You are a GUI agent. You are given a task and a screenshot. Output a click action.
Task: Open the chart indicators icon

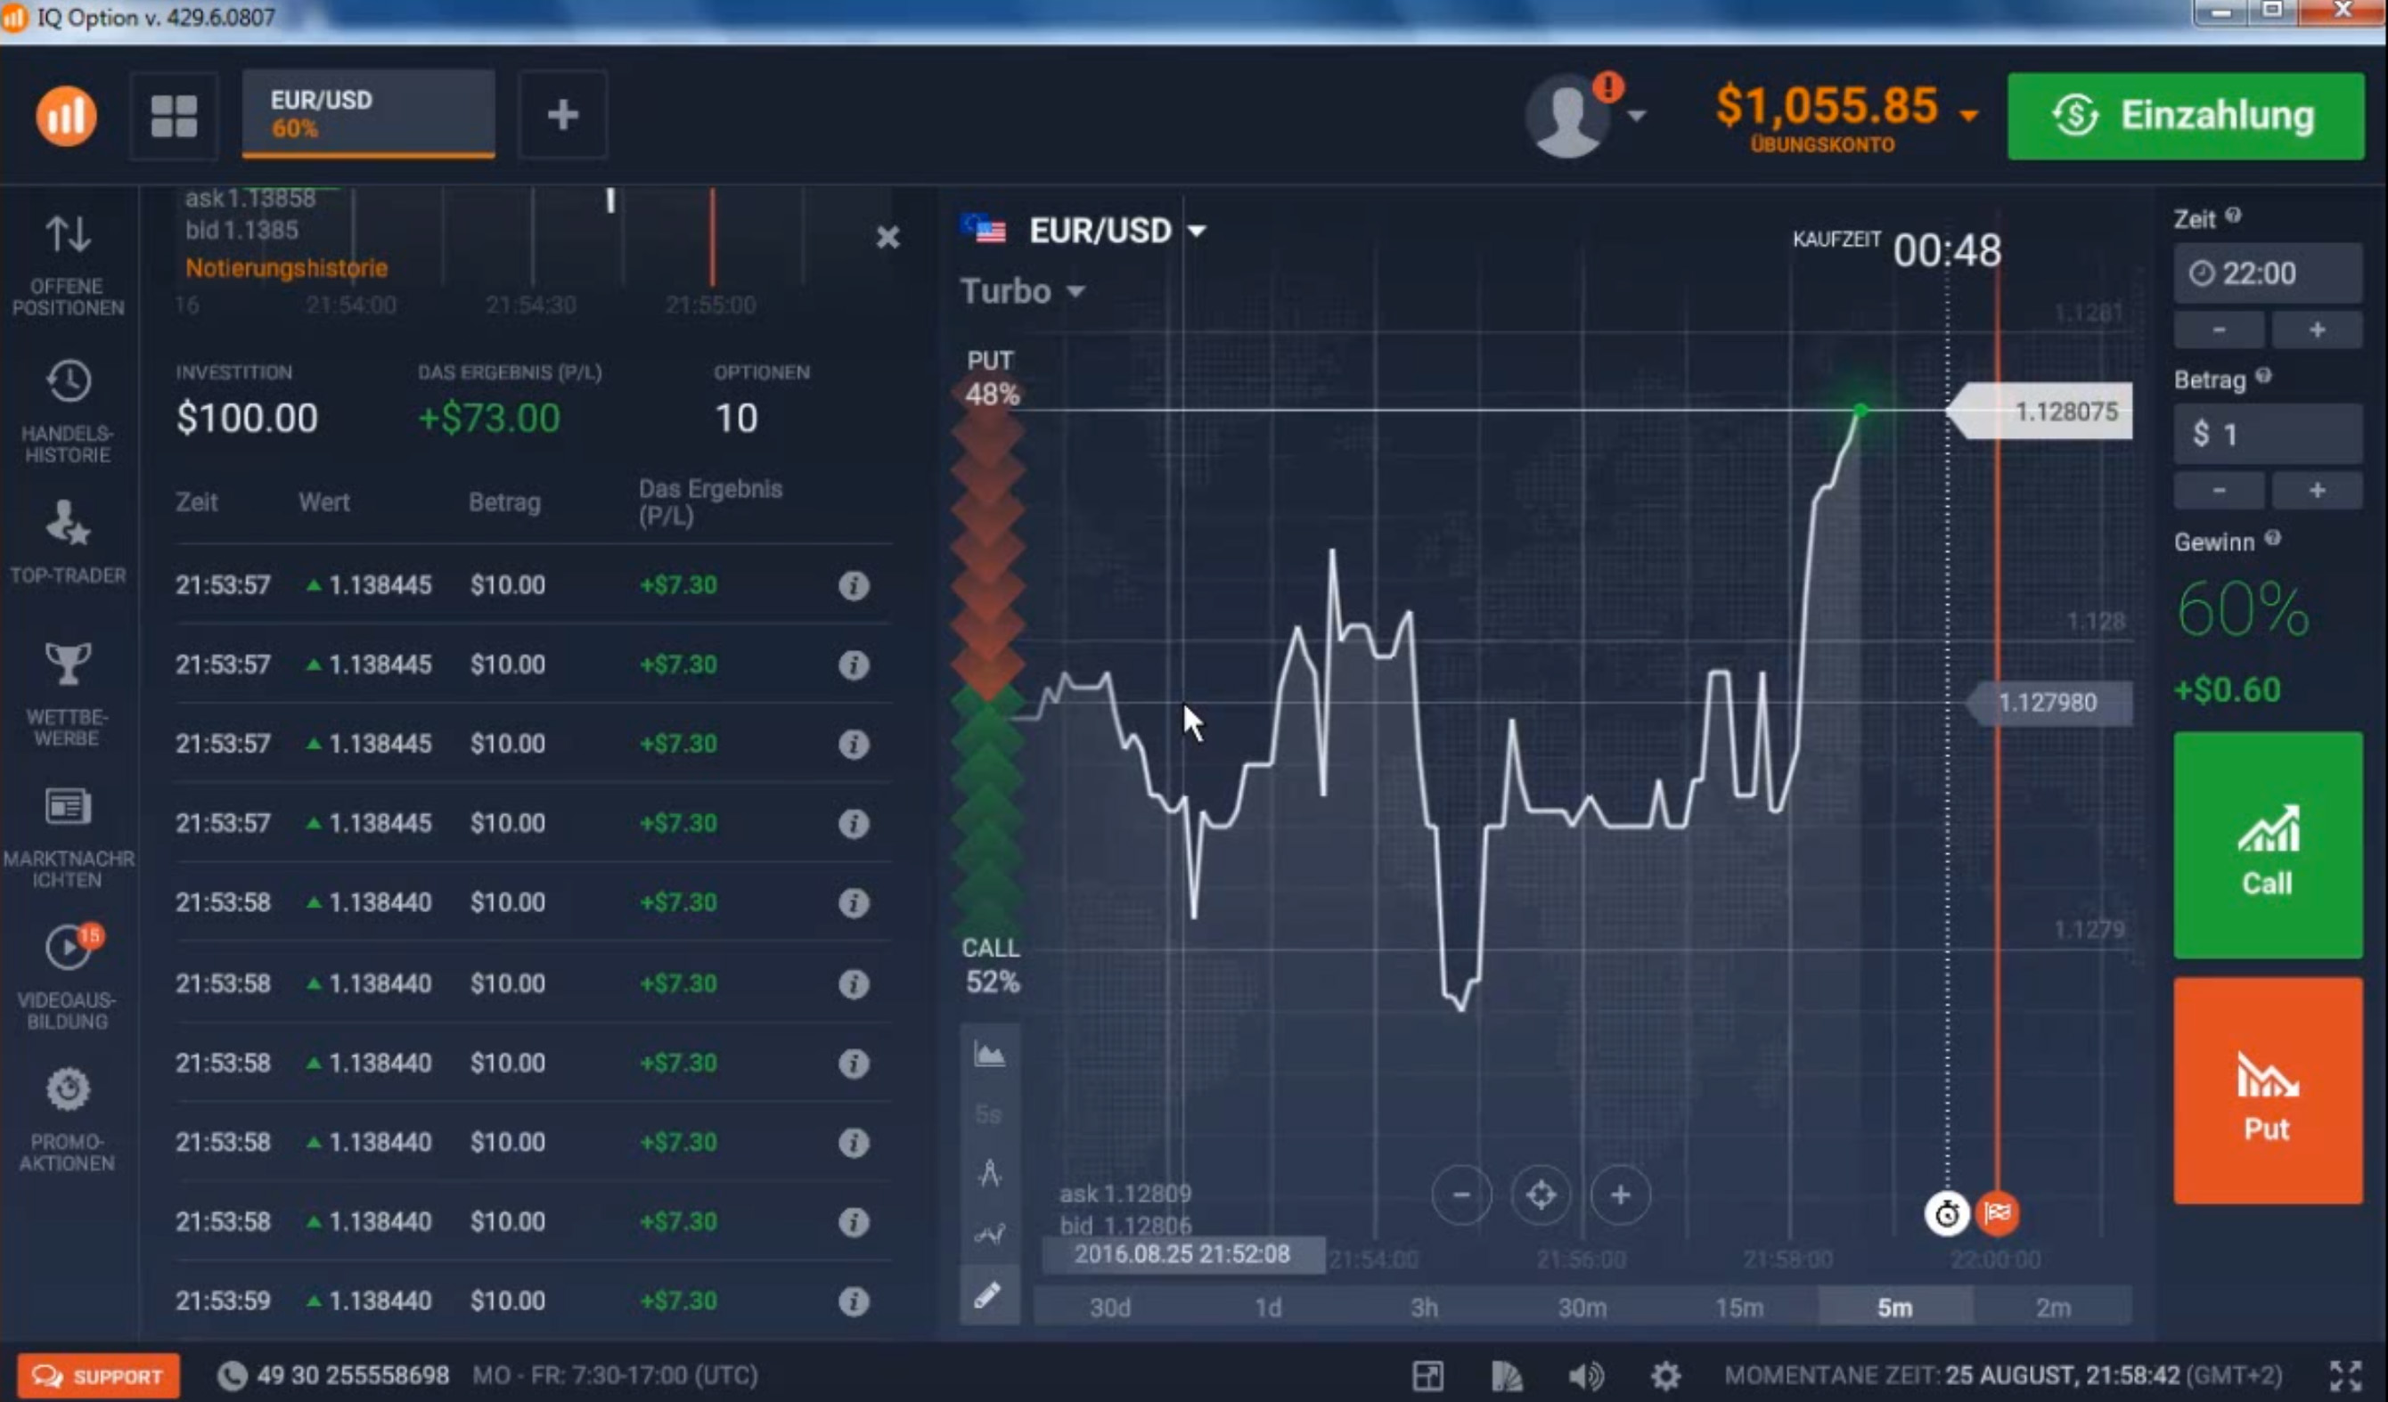pyautogui.click(x=989, y=1234)
